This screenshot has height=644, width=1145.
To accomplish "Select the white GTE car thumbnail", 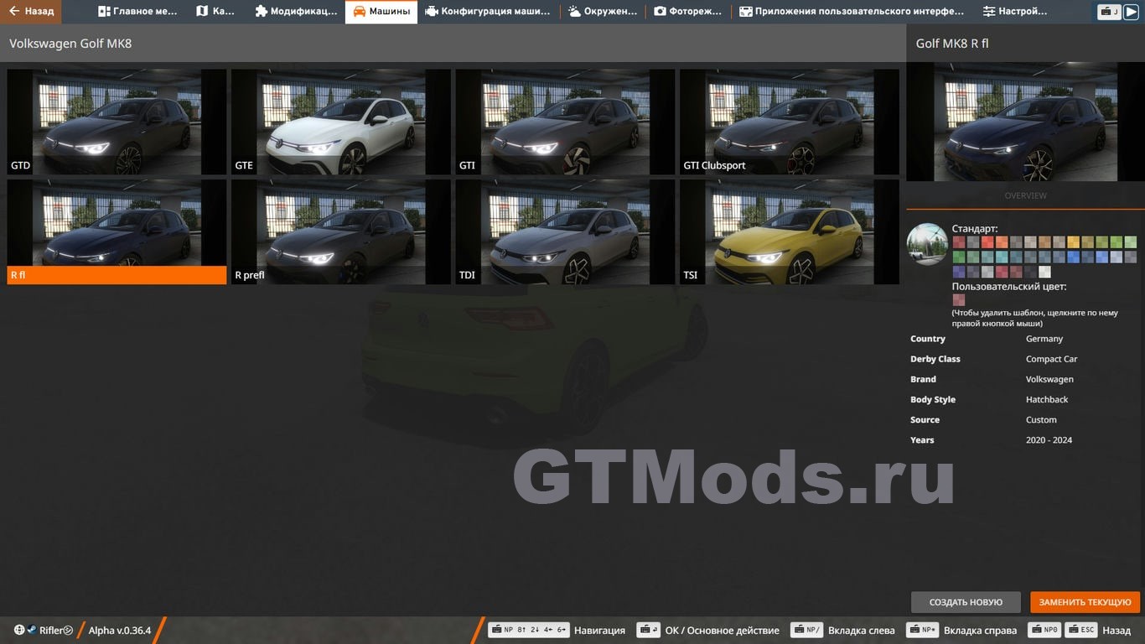I will 341,122.
